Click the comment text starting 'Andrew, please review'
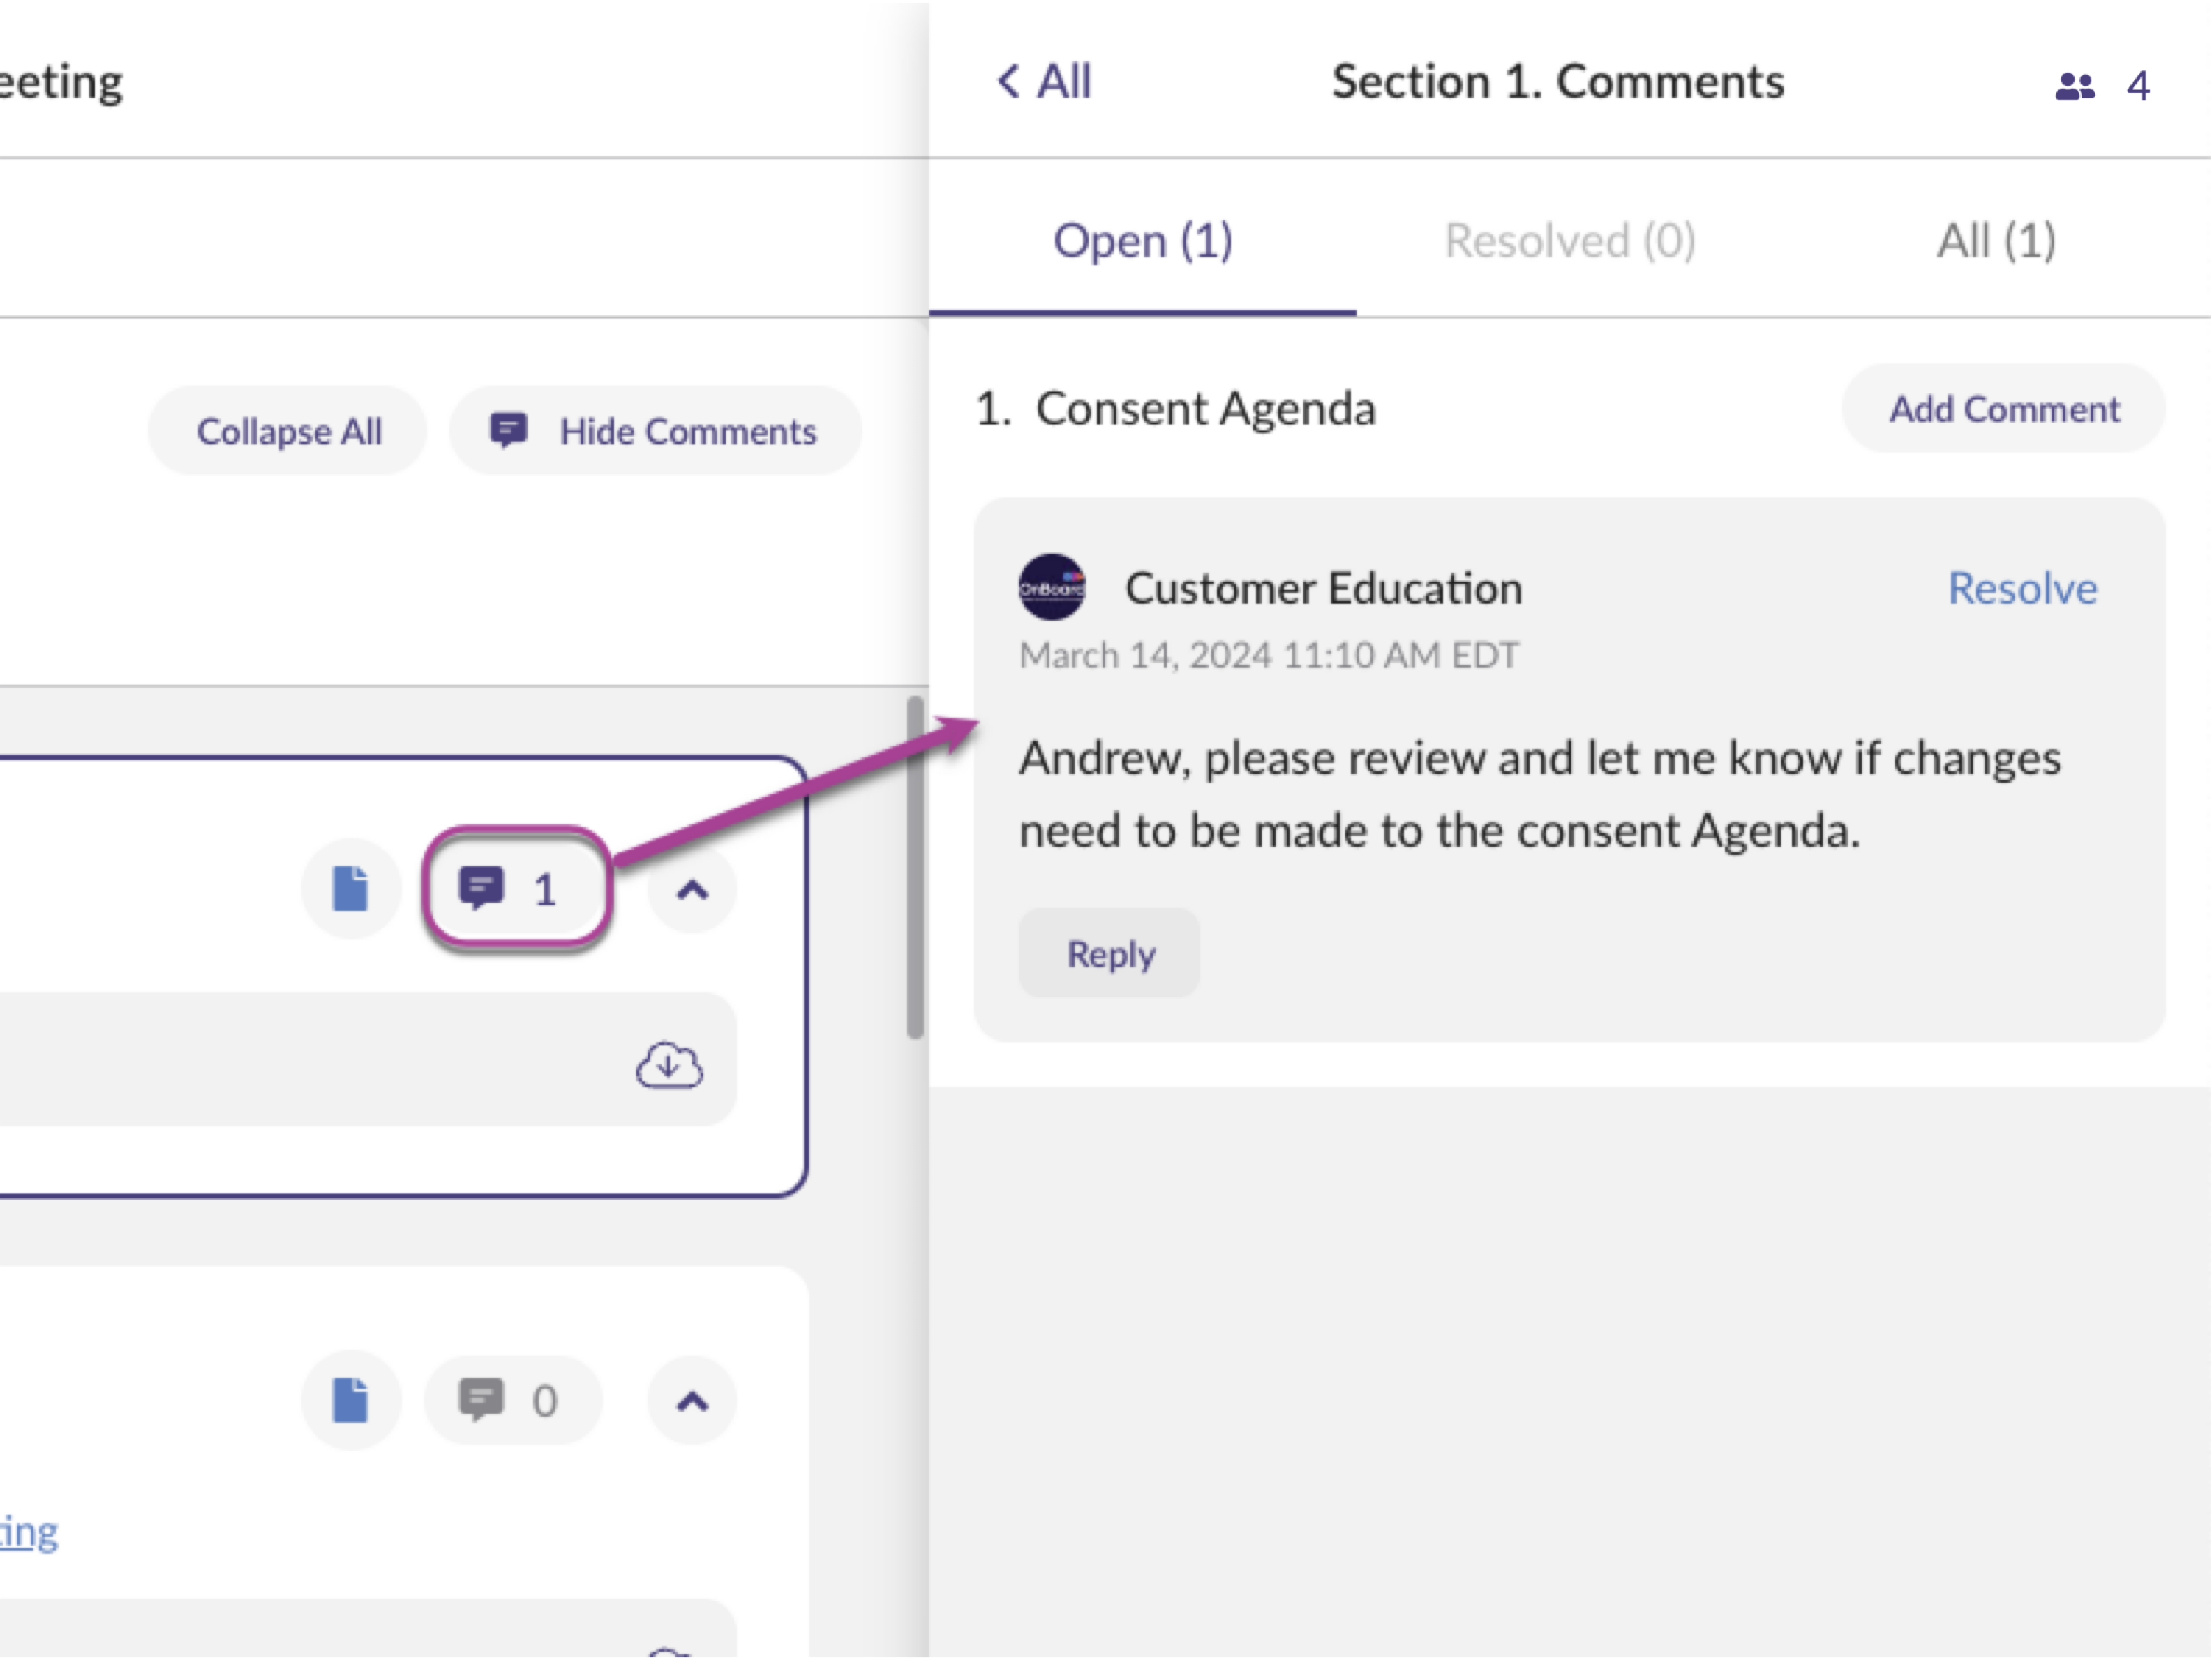This screenshot has height=1660, width=2212. 1540,794
